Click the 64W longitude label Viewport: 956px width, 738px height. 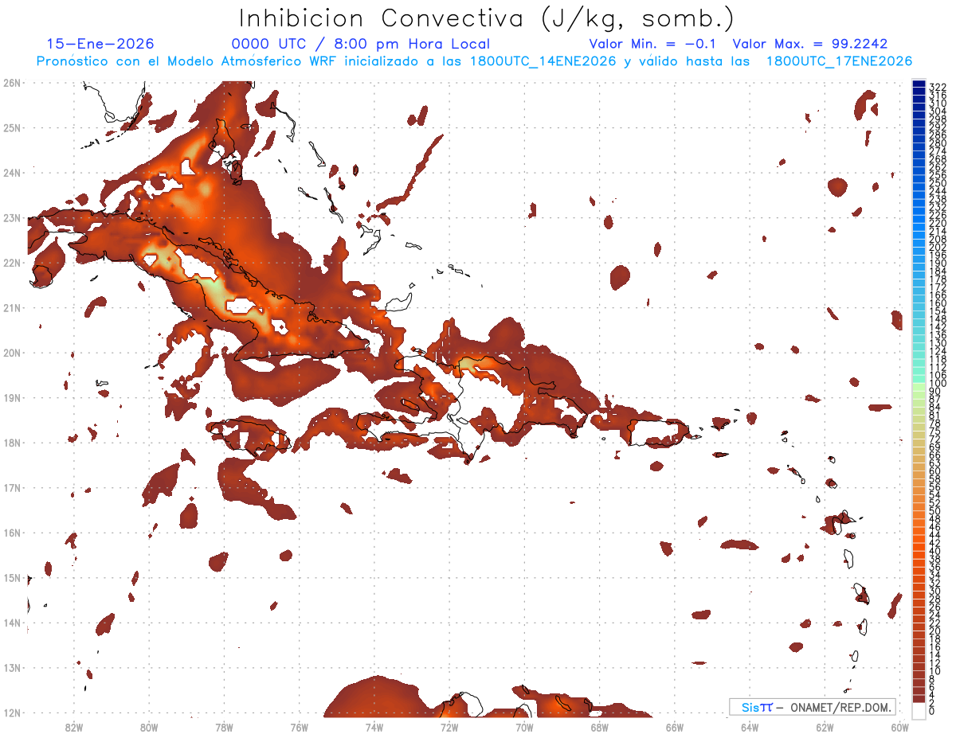tap(750, 727)
